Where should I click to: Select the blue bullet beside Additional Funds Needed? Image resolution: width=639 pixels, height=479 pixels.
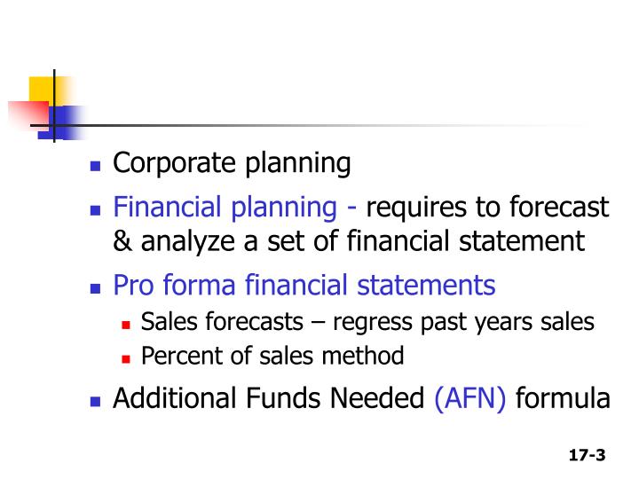click(95, 402)
